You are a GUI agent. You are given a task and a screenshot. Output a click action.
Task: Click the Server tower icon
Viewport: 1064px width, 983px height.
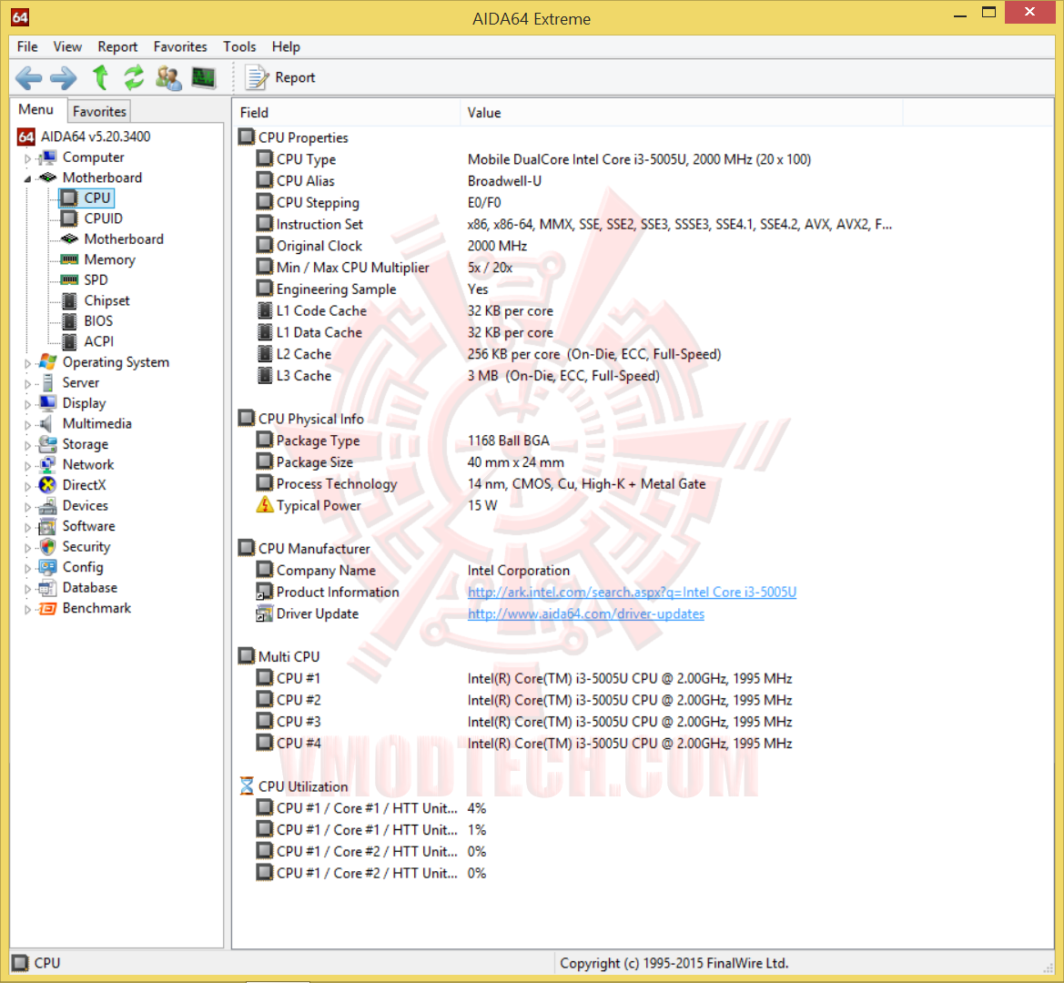coord(47,382)
